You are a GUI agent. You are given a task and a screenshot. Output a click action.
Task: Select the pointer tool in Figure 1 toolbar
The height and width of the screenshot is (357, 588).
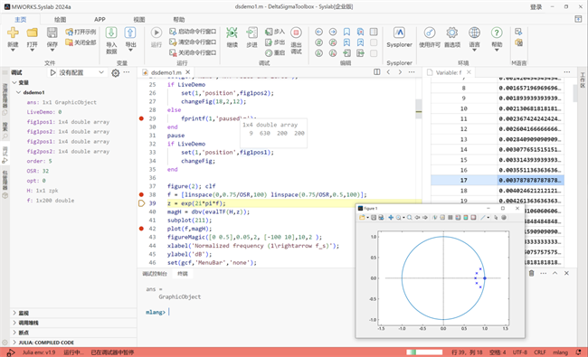tap(496, 217)
